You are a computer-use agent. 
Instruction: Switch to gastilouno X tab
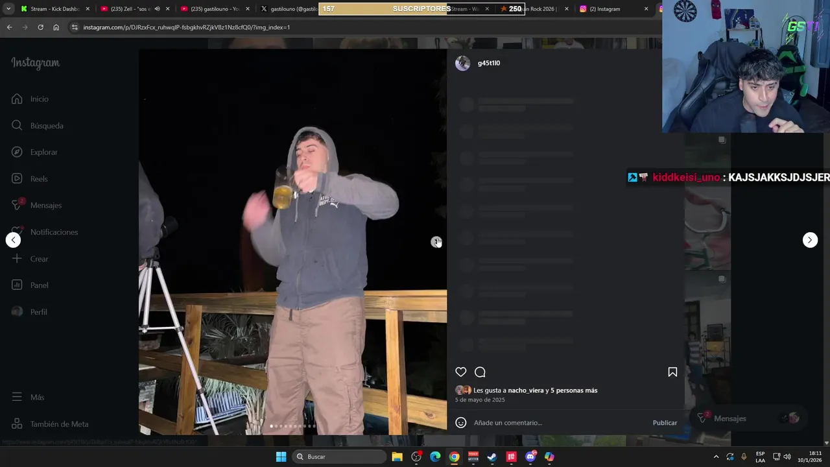point(289,9)
